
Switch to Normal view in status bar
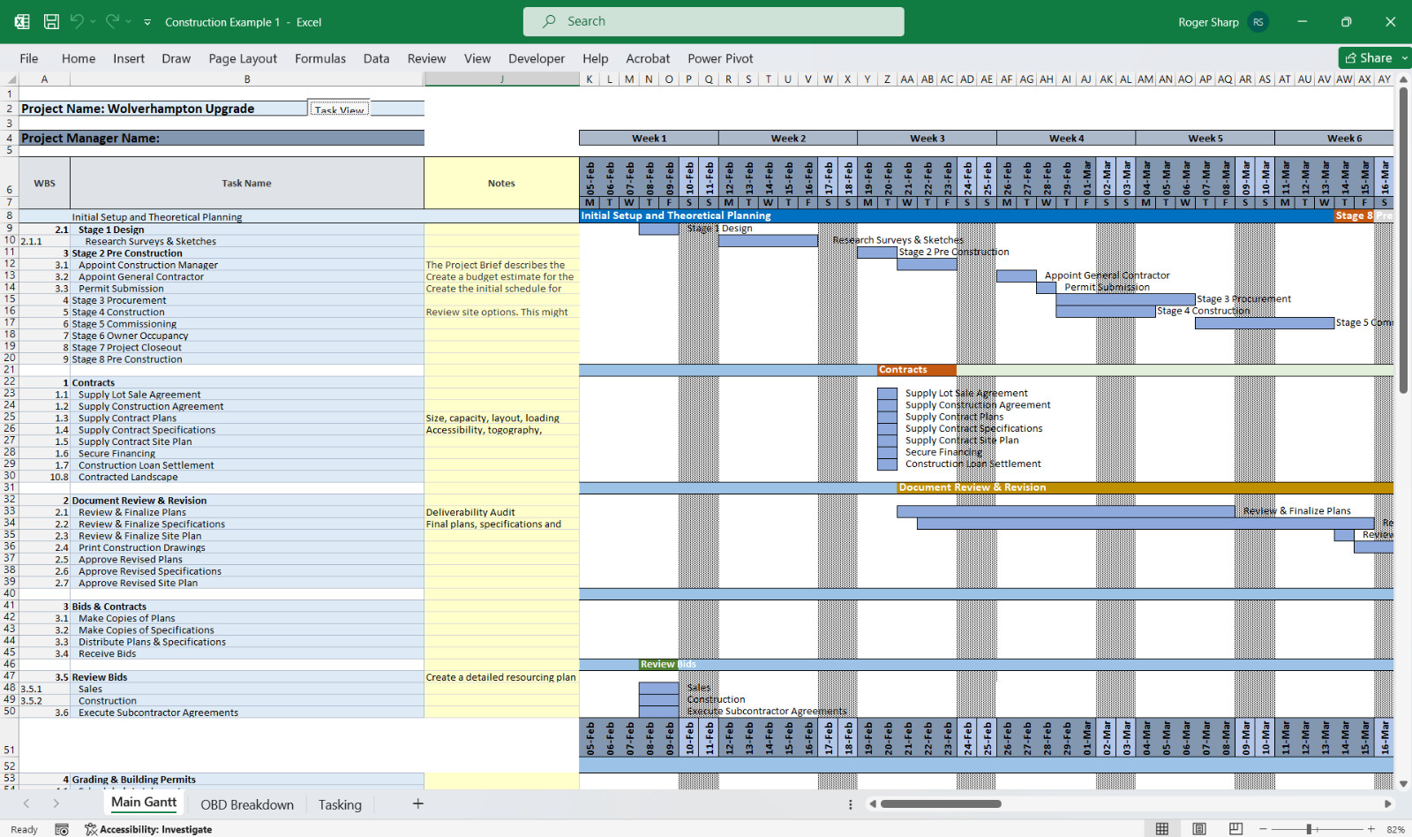coord(1162,829)
